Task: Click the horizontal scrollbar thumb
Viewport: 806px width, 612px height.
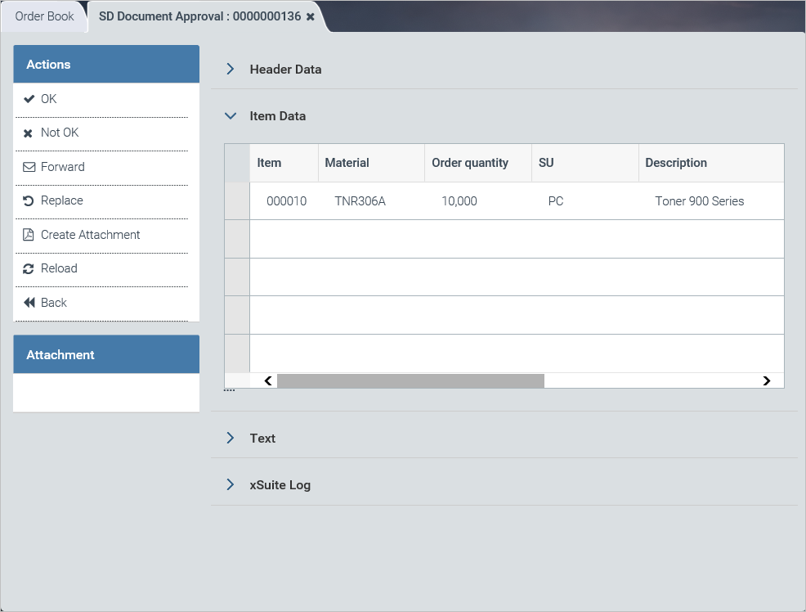Action: tap(410, 380)
